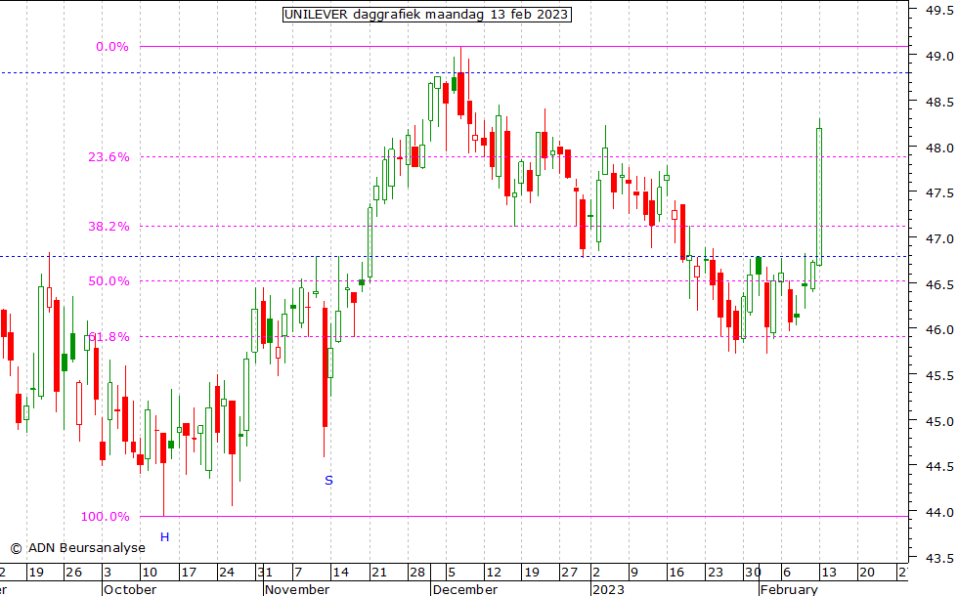Viewport: 958px width, 596px height.
Task: Click the date label 21 in November
Action: coord(379,573)
